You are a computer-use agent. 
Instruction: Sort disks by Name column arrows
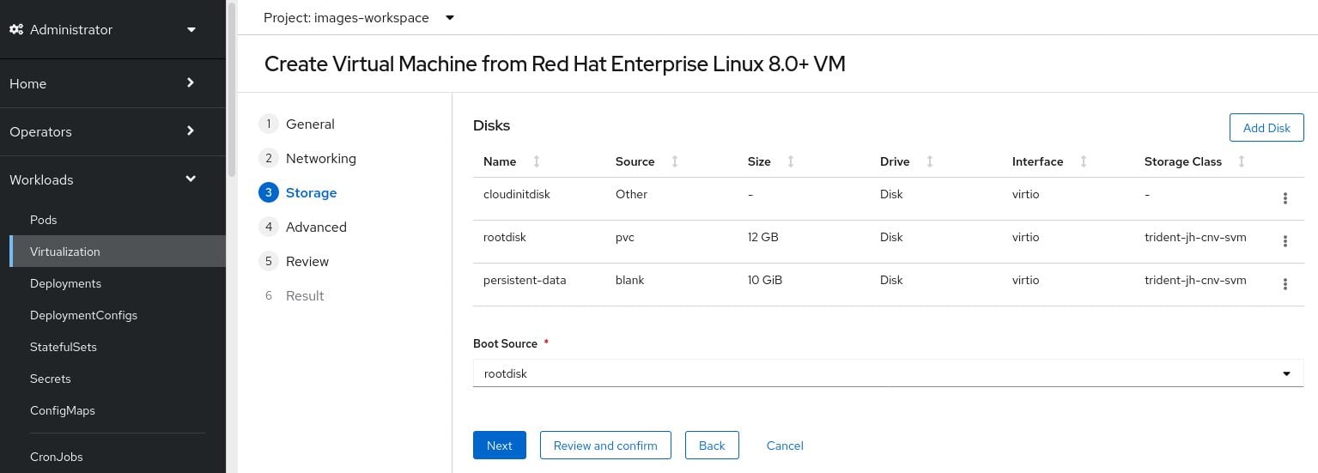[537, 161]
